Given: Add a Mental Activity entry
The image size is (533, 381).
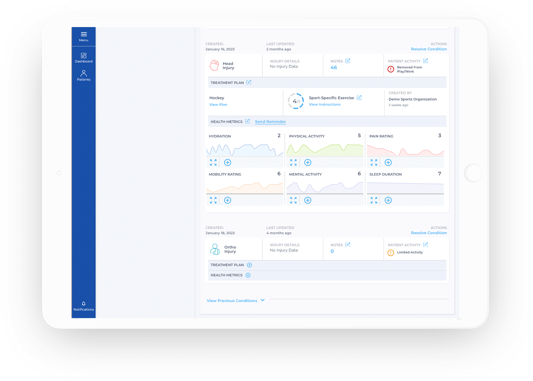Looking at the screenshot, I should pyautogui.click(x=308, y=200).
